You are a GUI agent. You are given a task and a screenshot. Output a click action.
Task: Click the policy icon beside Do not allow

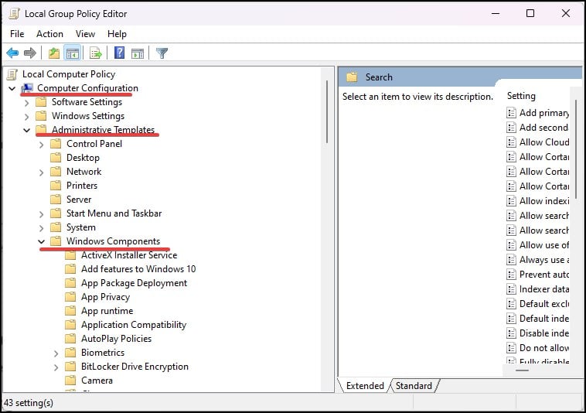point(511,348)
